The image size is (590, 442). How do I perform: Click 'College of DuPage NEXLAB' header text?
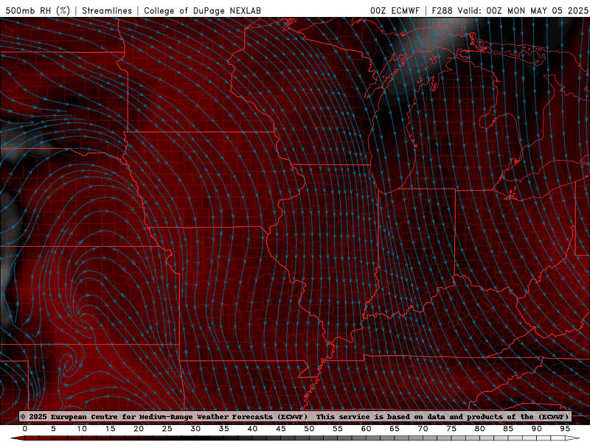click(202, 10)
